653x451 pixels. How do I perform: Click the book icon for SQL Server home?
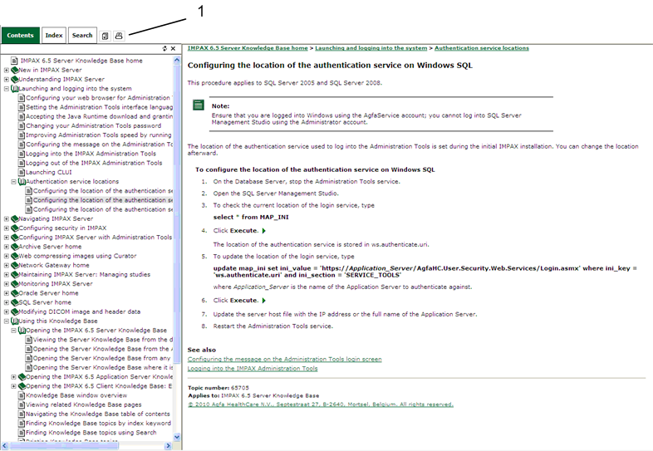point(15,302)
